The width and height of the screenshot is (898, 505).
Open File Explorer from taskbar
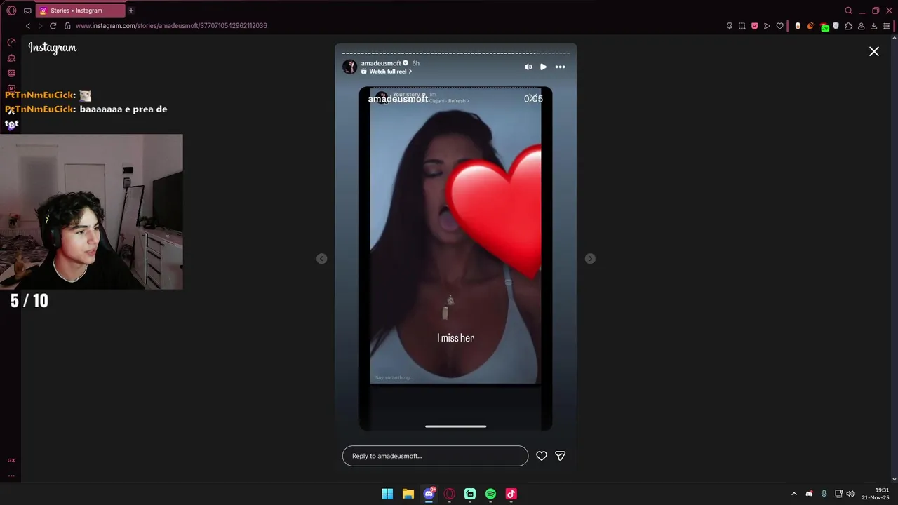pos(408,494)
